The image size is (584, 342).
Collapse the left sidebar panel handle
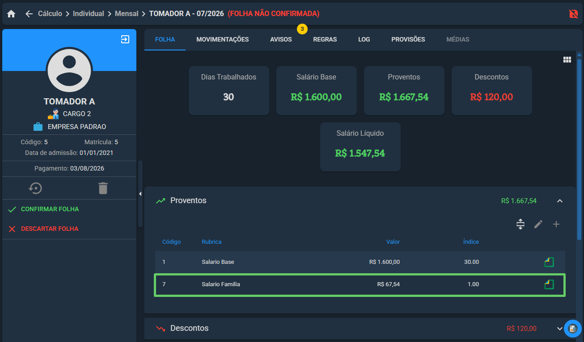(x=140, y=194)
